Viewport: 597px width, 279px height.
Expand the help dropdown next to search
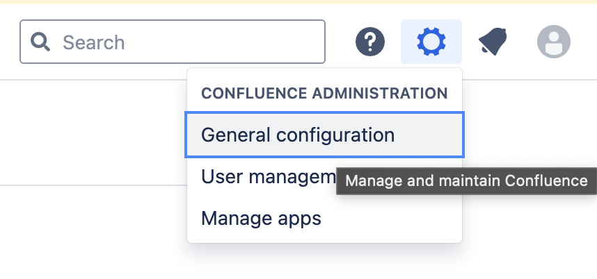click(370, 42)
